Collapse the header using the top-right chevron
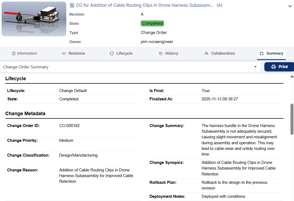The image size is (294, 201). coord(290,7)
